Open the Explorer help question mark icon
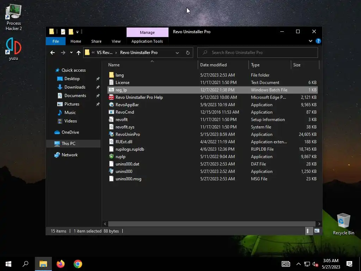 pyautogui.click(x=318, y=41)
